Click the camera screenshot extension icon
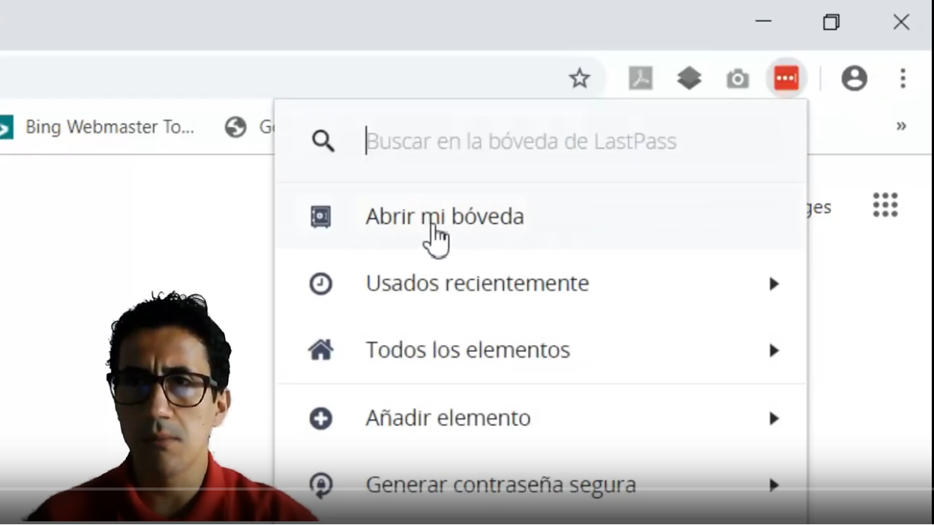The width and height of the screenshot is (934, 525). [737, 79]
